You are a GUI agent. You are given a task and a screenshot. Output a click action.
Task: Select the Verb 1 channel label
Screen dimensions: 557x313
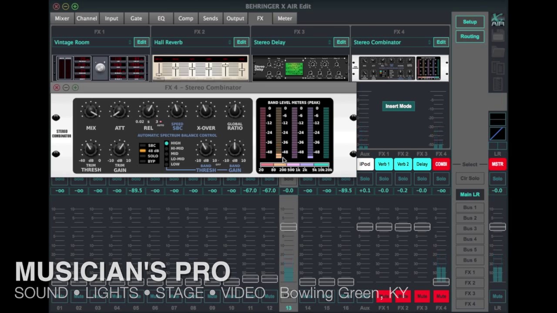pyautogui.click(x=384, y=164)
